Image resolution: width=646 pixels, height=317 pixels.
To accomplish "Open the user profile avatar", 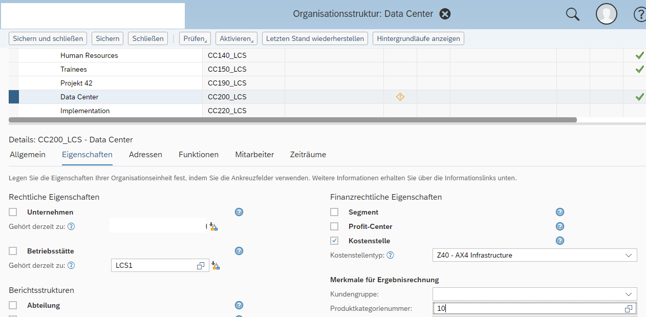I will [606, 14].
